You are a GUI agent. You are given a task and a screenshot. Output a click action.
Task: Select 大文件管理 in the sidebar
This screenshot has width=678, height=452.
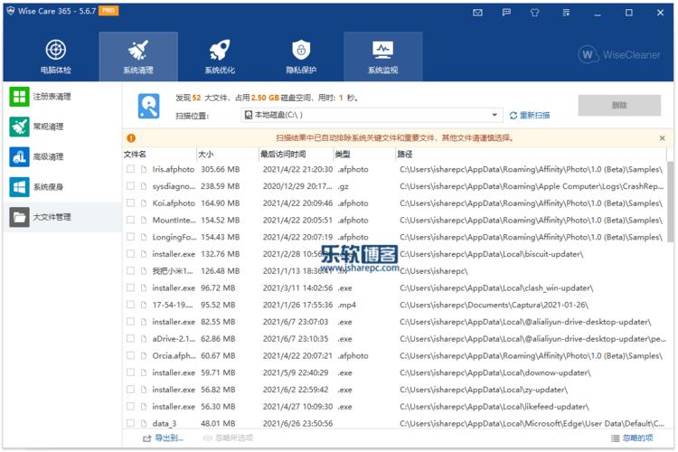point(62,217)
